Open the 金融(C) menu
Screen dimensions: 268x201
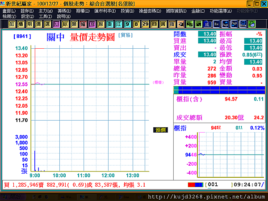pos(198,11)
